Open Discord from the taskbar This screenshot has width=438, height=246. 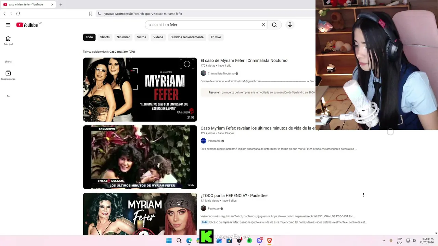pyautogui.click(x=259, y=241)
